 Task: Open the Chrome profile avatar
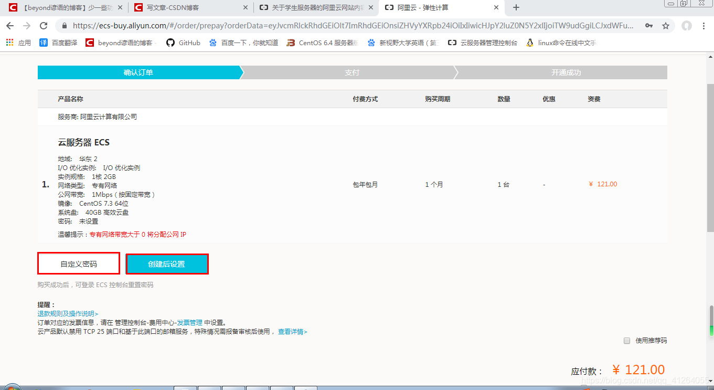[x=686, y=26]
